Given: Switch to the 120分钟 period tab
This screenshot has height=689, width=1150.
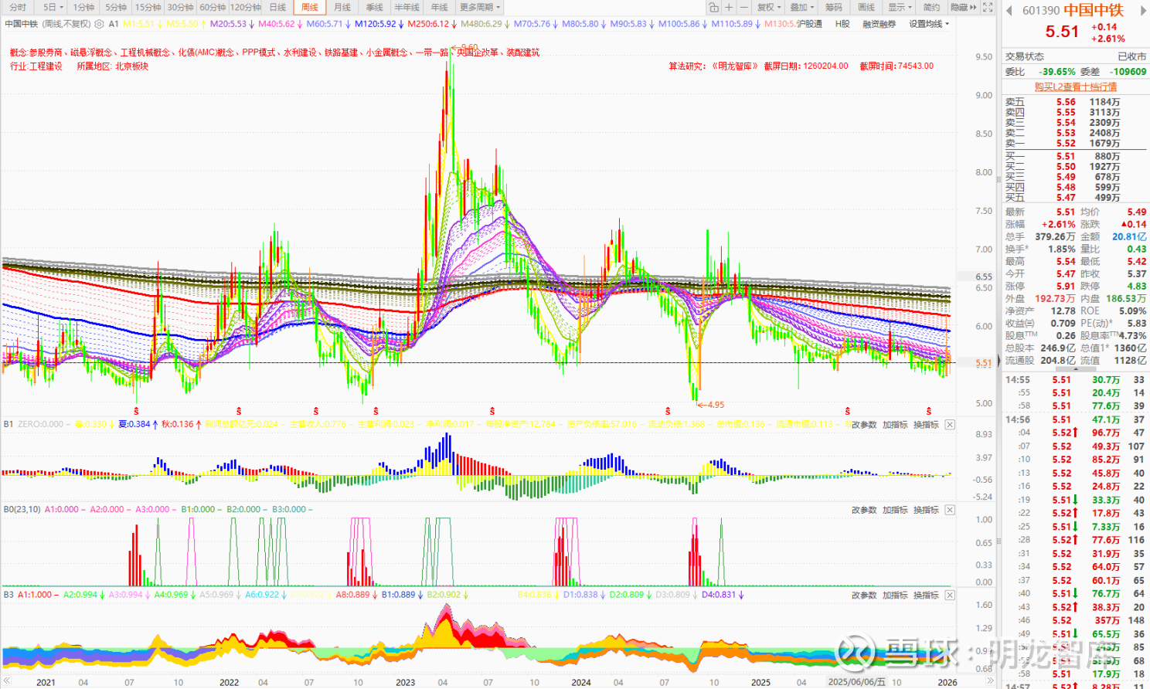Looking at the screenshot, I should (x=246, y=7).
